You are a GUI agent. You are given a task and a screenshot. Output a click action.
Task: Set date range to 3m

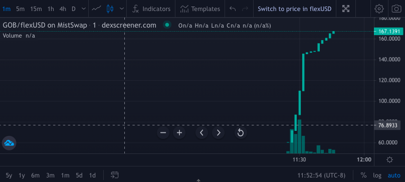point(50,175)
